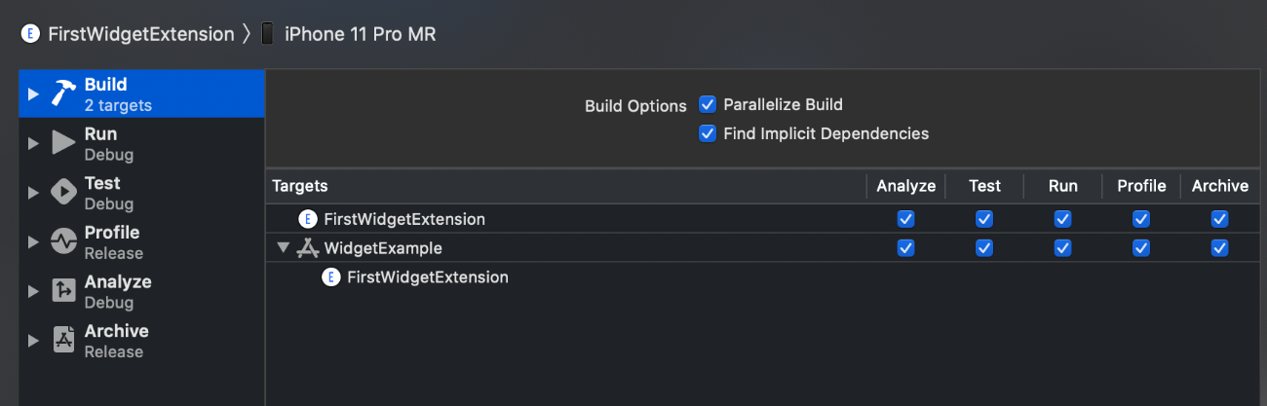Select nested FirstWidgetExtension under WidgetExample

tap(428, 277)
